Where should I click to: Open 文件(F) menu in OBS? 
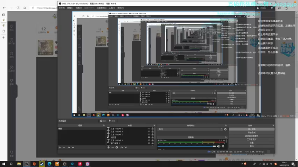coord(62,8)
